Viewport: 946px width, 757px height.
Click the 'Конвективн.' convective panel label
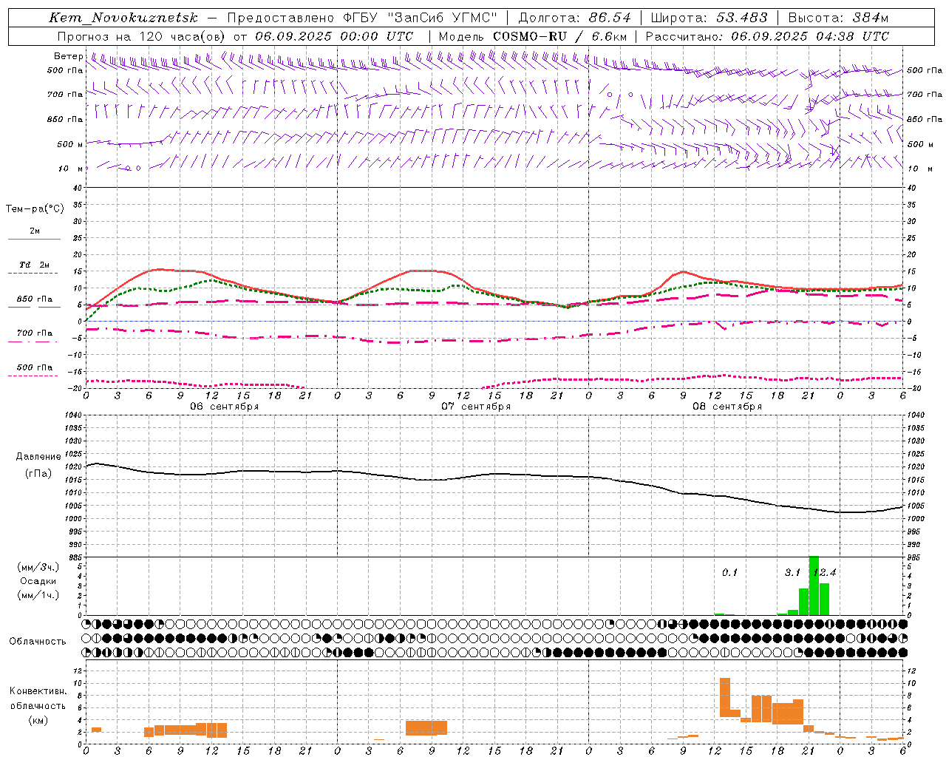point(38,691)
